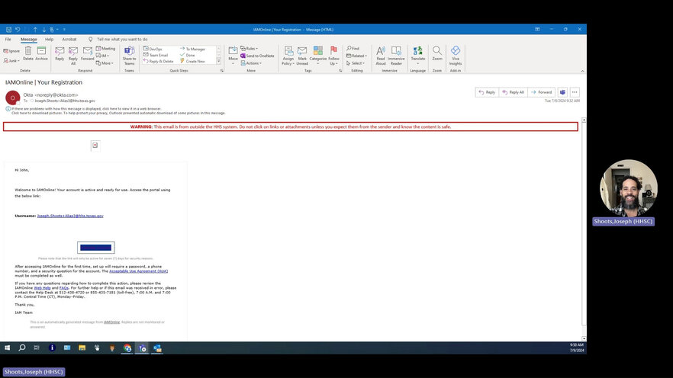Run the Team Email quick step
The height and width of the screenshot is (378, 673).
[156, 56]
